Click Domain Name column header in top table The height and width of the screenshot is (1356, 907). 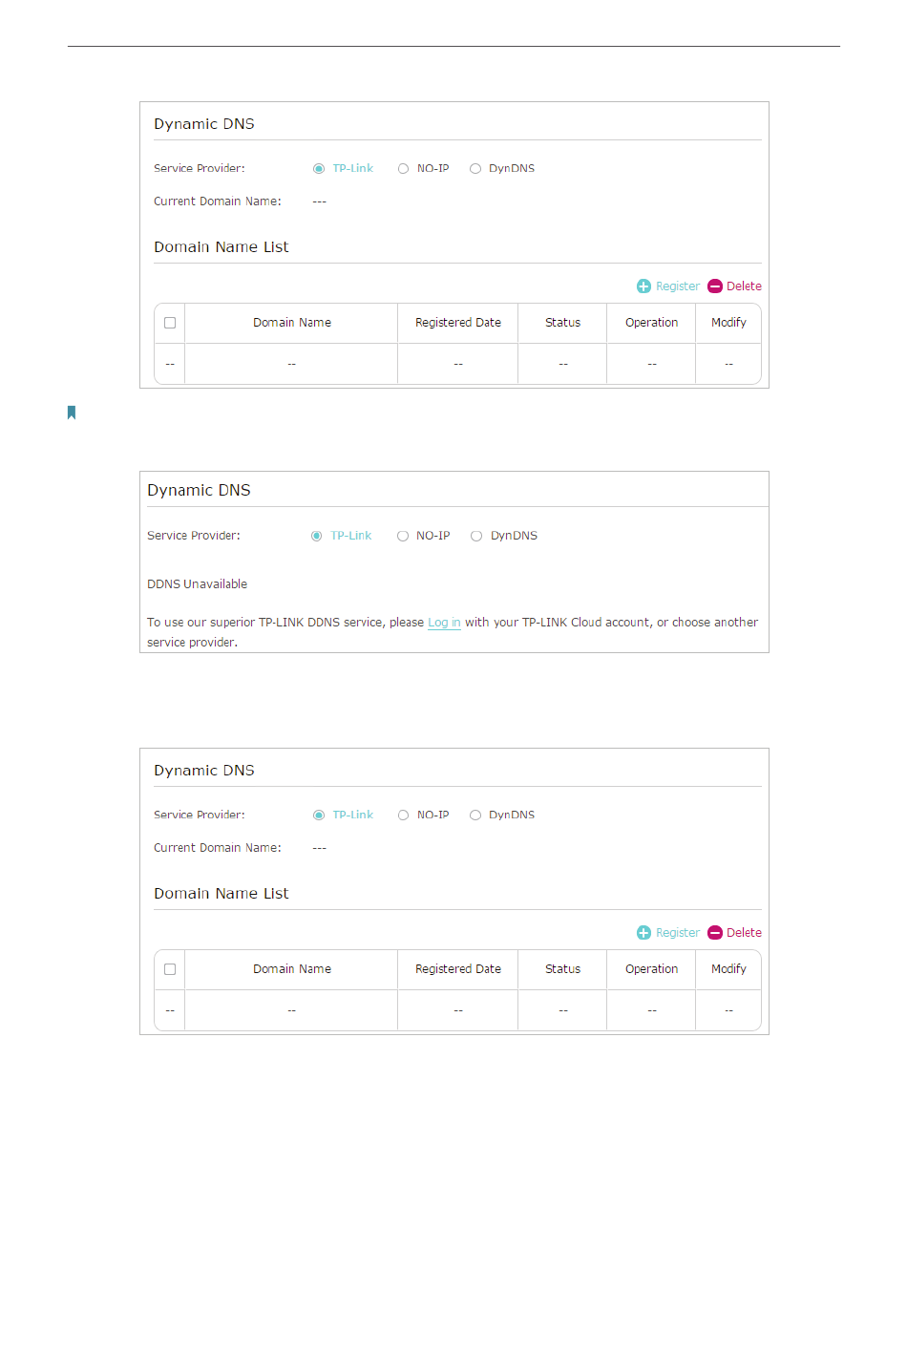pos(292,323)
